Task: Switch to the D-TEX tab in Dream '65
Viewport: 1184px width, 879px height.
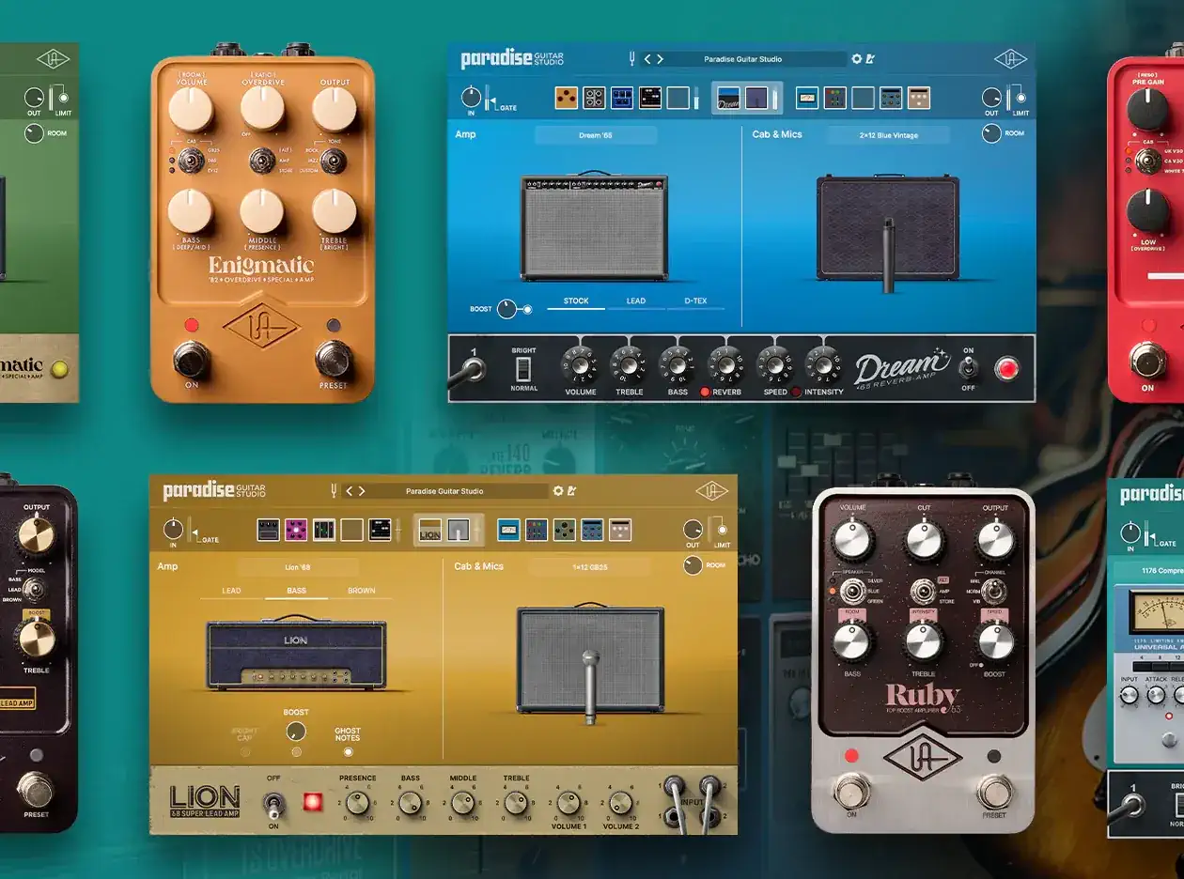Action: (695, 301)
